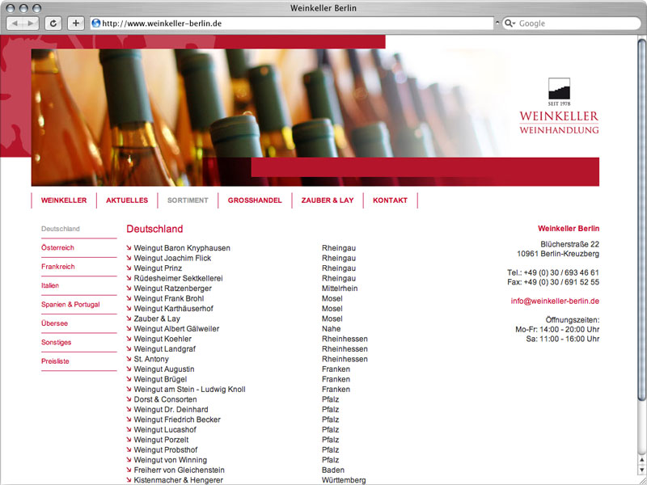Select Spanien & Portugal in the side menu

coord(70,305)
